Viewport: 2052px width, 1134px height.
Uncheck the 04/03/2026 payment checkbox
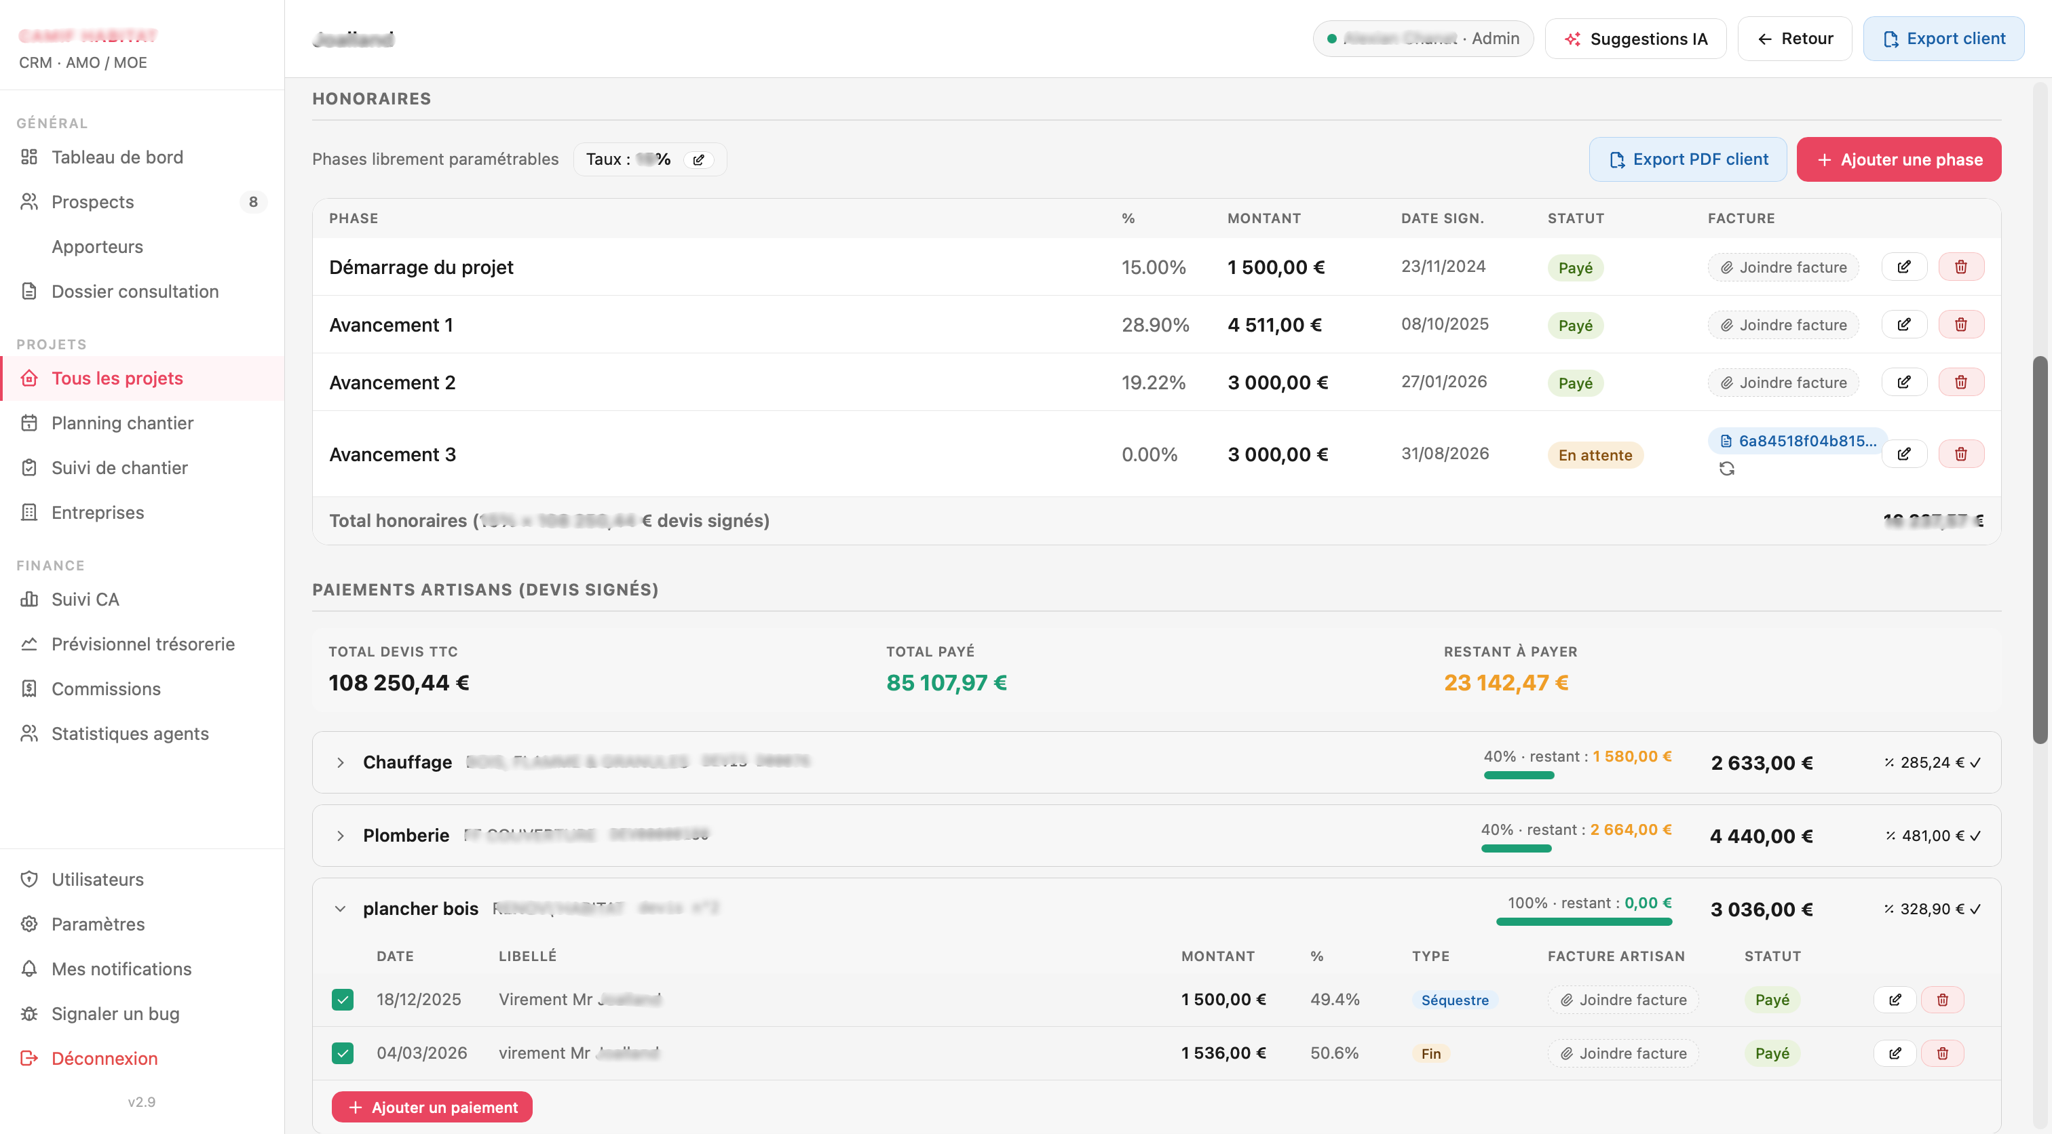coord(343,1053)
